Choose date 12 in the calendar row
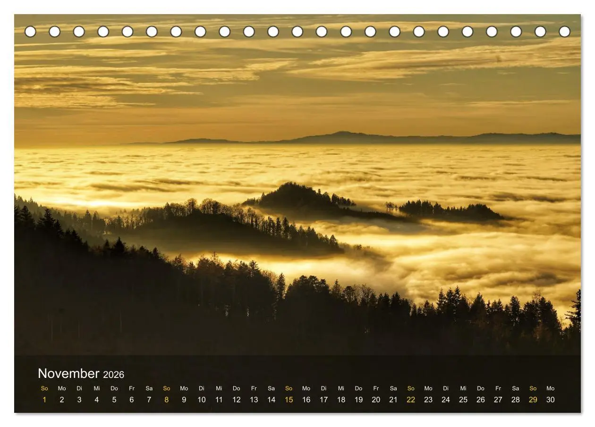Viewport: 595px width, 427px height. tap(237, 400)
